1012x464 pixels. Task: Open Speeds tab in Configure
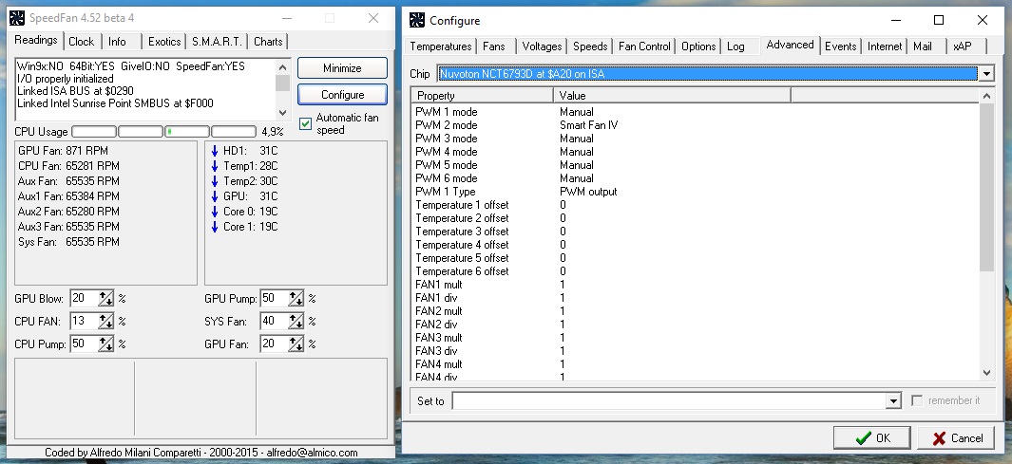click(x=590, y=46)
